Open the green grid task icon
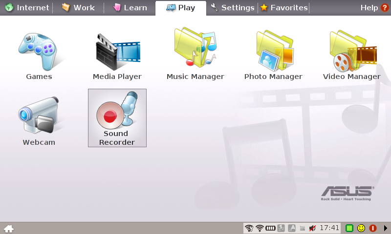Screen dimensions: 391x234 click(349, 228)
